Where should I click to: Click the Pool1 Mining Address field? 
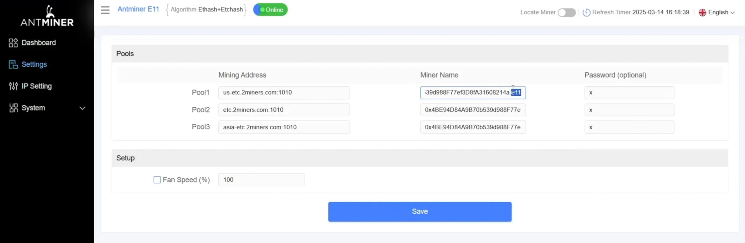[x=284, y=93]
